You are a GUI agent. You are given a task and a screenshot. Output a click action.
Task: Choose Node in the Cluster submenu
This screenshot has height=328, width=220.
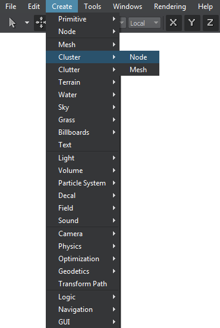140,57
